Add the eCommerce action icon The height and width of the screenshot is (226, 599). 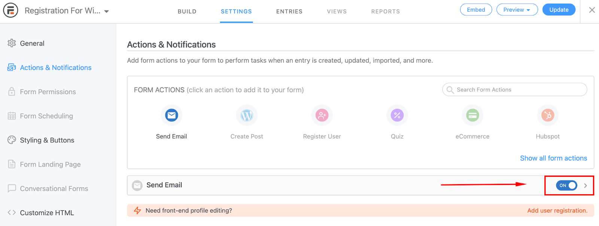[472, 115]
